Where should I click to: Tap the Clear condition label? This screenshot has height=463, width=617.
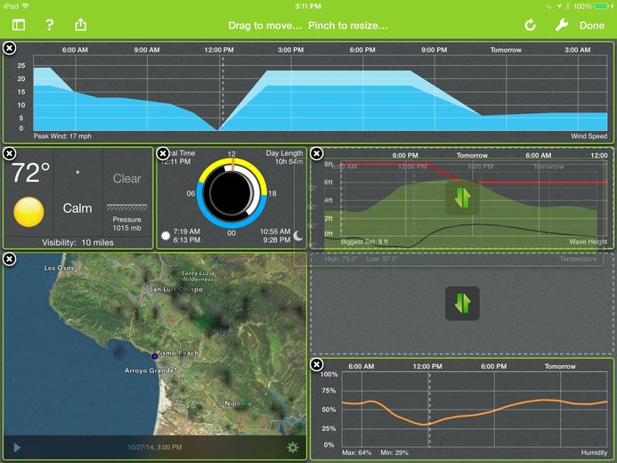coord(126,179)
